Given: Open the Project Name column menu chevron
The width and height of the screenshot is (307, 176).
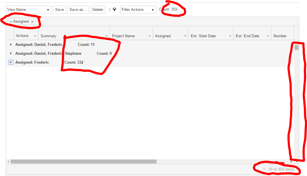Looking at the screenshot, I should coord(150,36).
